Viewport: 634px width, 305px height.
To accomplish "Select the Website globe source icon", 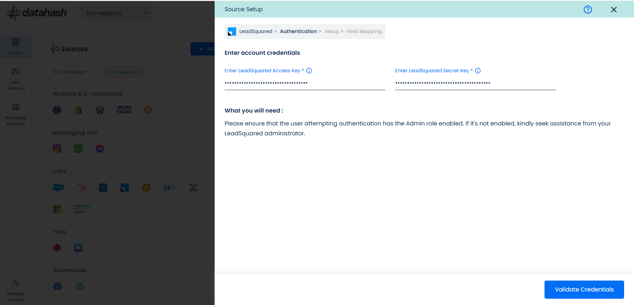I will click(x=57, y=110).
